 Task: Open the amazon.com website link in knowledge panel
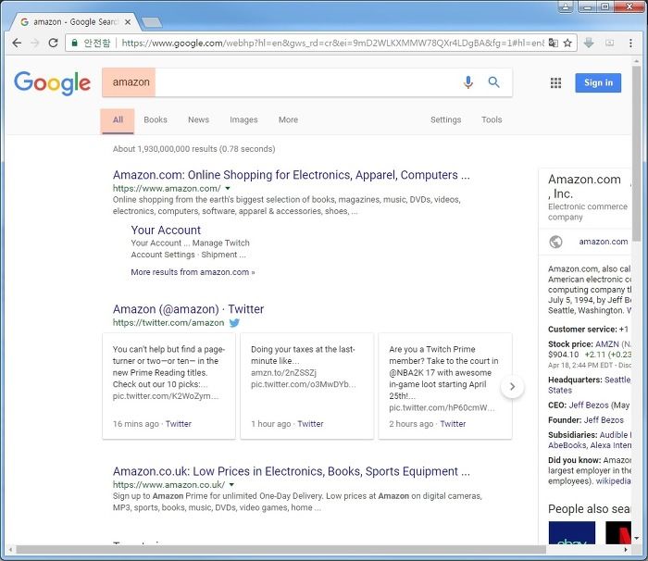pyautogui.click(x=603, y=242)
